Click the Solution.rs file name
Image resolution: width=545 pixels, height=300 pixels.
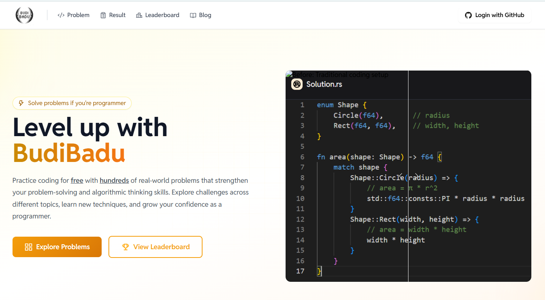[x=324, y=84]
